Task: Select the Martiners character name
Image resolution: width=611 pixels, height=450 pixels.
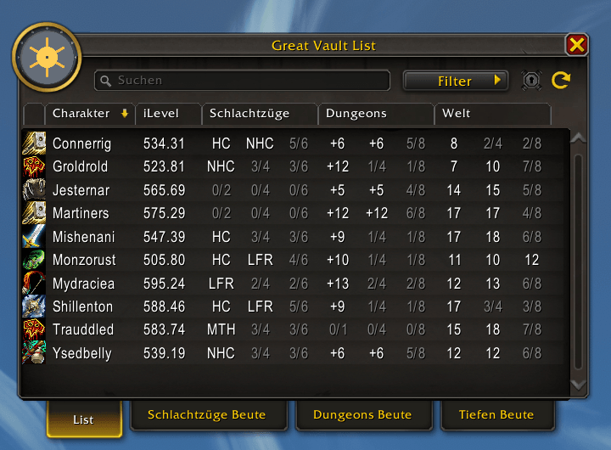Action: coord(81,213)
